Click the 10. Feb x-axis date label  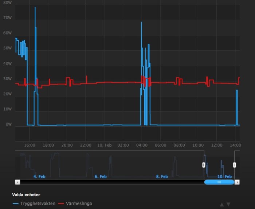tap(105, 145)
